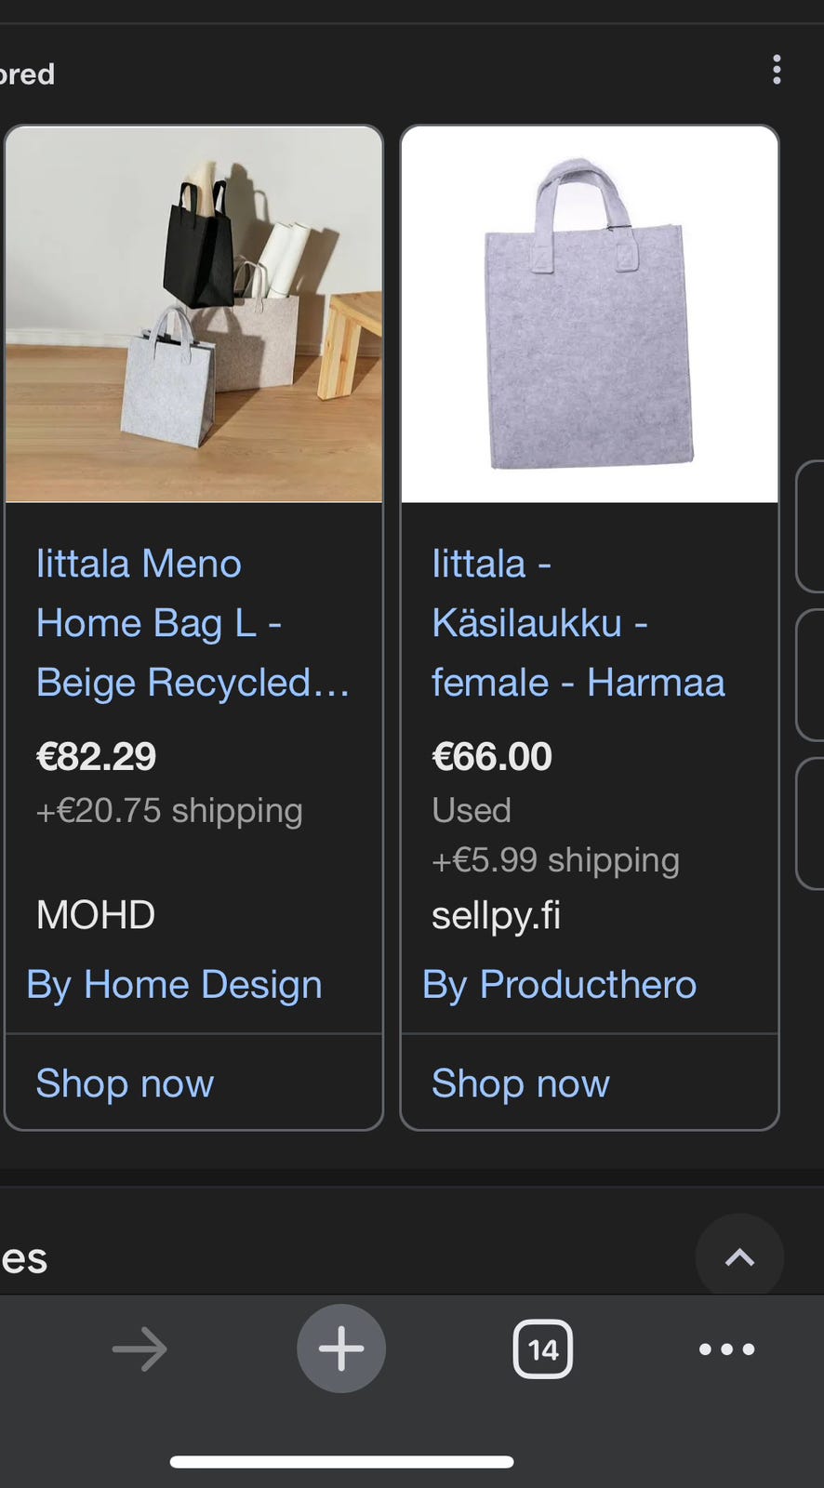Image resolution: width=824 pixels, height=1488 pixels.
Task: Open the Iittala Meno Home Bag L title link
Action: coord(193,623)
